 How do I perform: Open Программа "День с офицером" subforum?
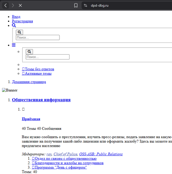coord(59,167)
